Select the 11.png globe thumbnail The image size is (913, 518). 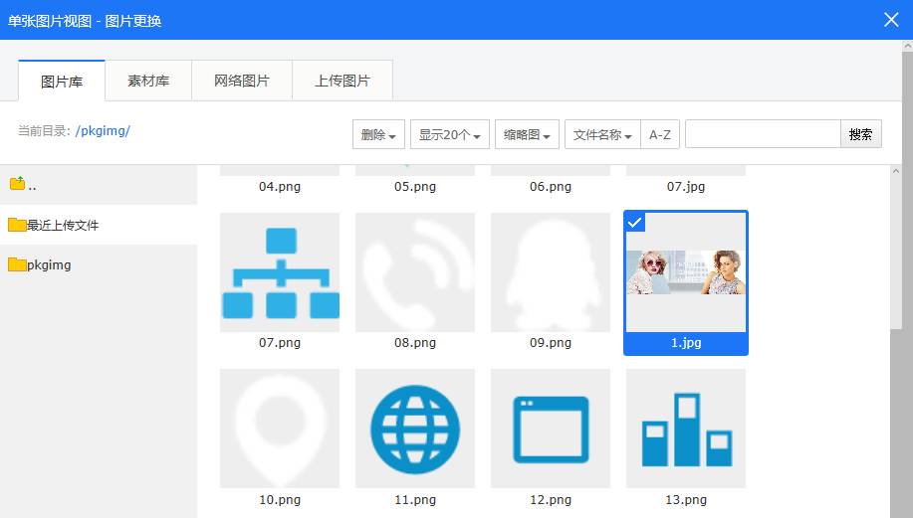pyautogui.click(x=415, y=429)
